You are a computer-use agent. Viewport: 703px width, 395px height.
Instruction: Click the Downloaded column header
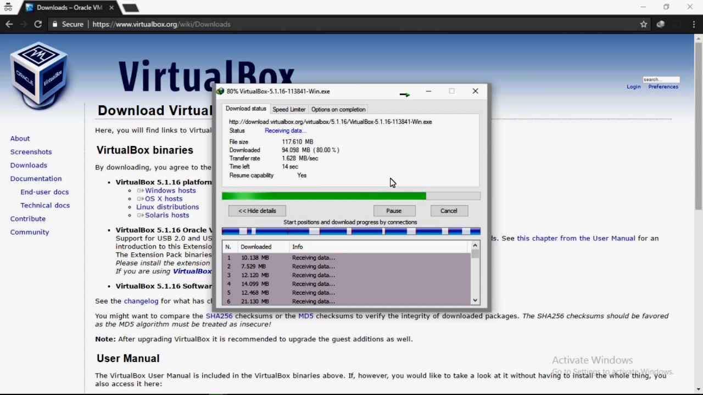263,247
